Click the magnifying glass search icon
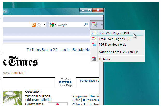161x107 pixels. click(x=86, y=24)
